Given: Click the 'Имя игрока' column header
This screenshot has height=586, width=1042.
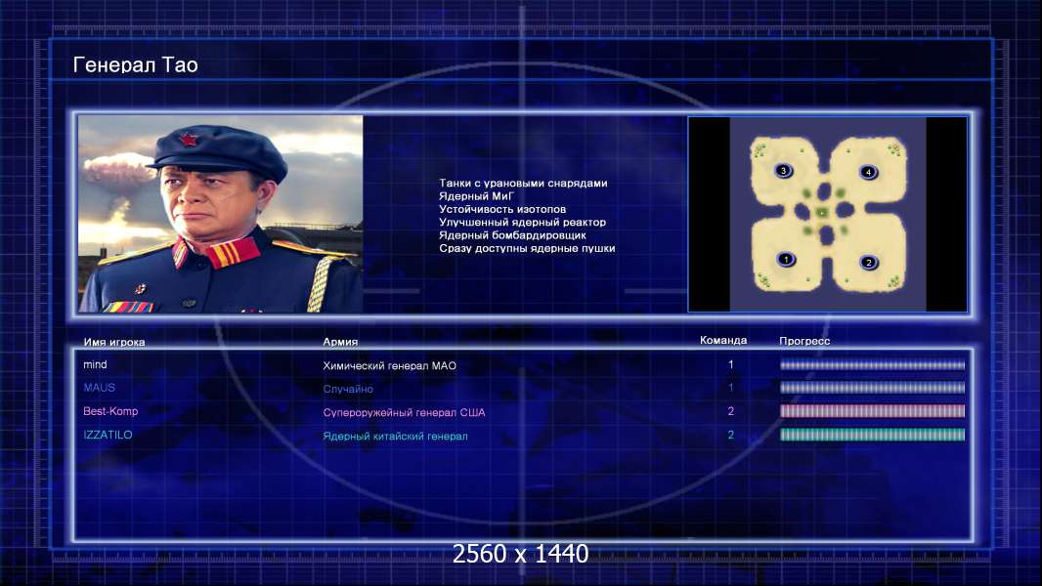Looking at the screenshot, I should point(114,343).
